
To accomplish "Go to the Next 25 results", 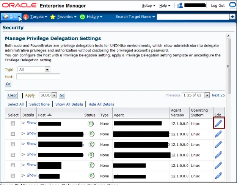I will (218, 95).
